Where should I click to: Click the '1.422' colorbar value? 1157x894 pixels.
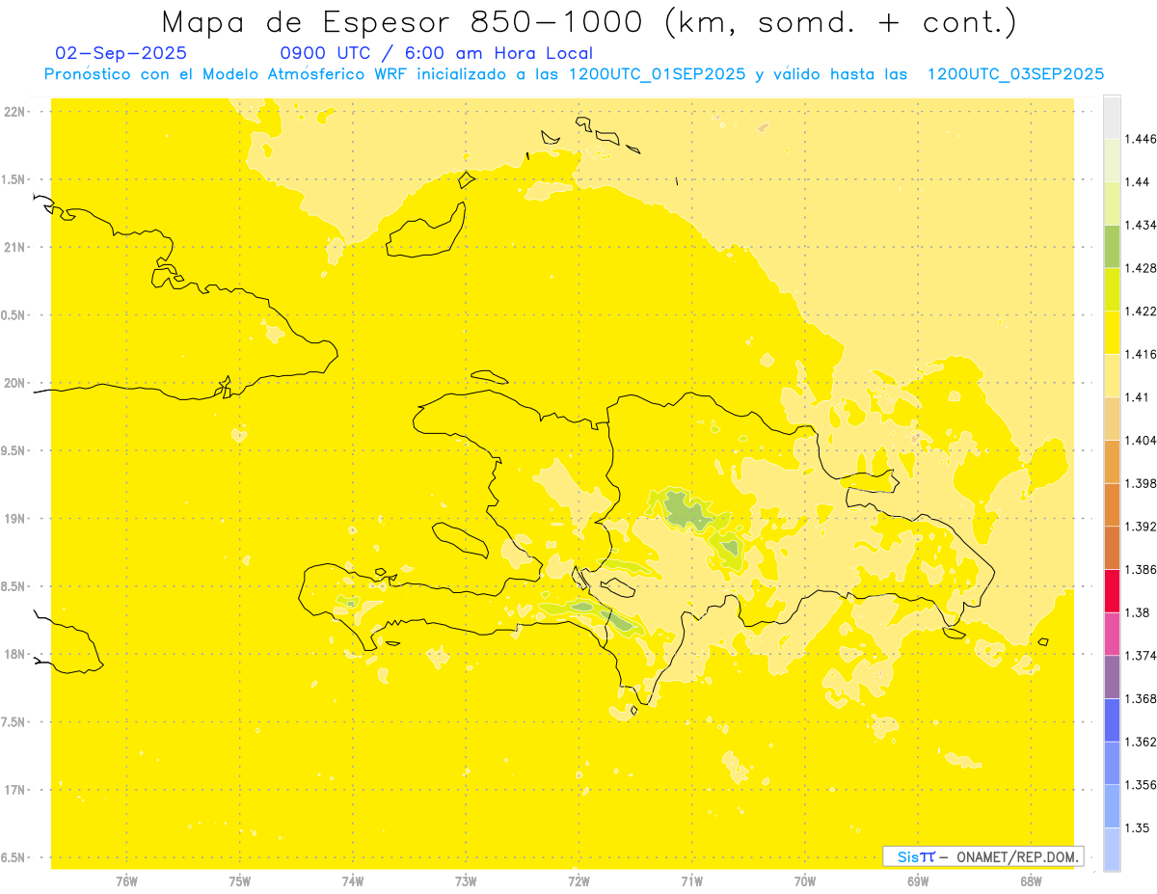pyautogui.click(x=1141, y=312)
